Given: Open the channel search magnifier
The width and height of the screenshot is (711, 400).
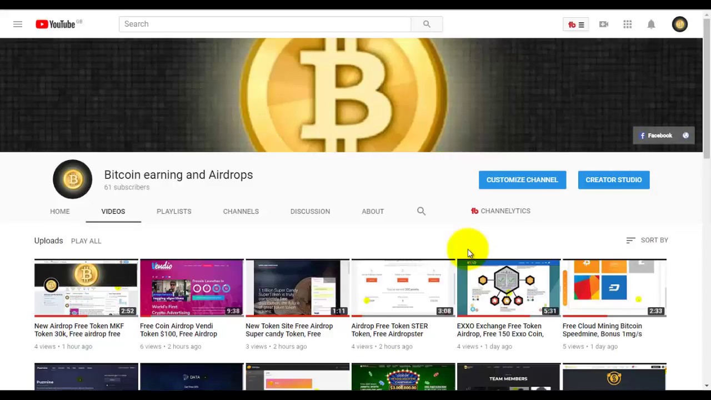Looking at the screenshot, I should [421, 211].
